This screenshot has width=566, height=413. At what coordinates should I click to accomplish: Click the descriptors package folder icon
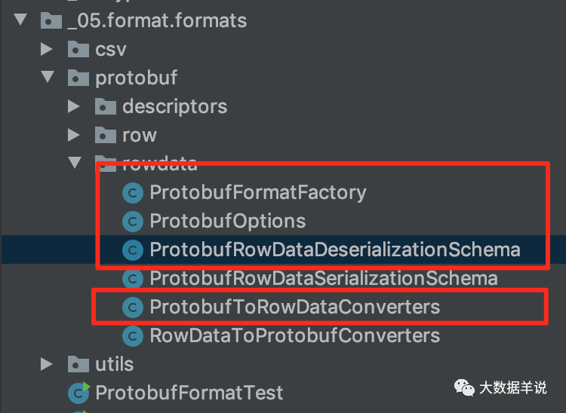[x=106, y=106]
